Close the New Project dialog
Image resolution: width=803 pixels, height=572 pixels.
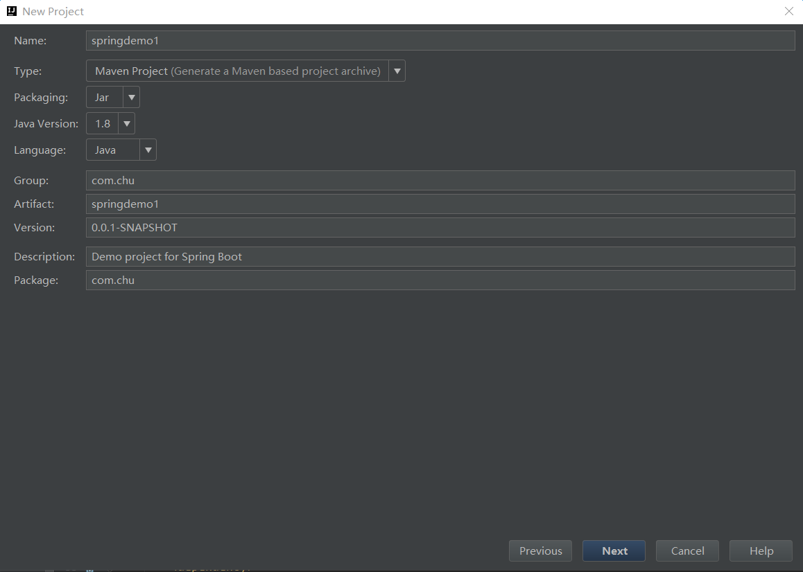(788, 12)
